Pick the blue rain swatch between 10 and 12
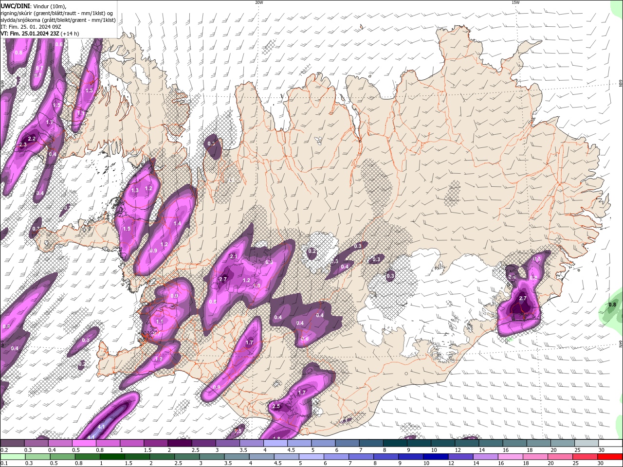 coord(436,457)
